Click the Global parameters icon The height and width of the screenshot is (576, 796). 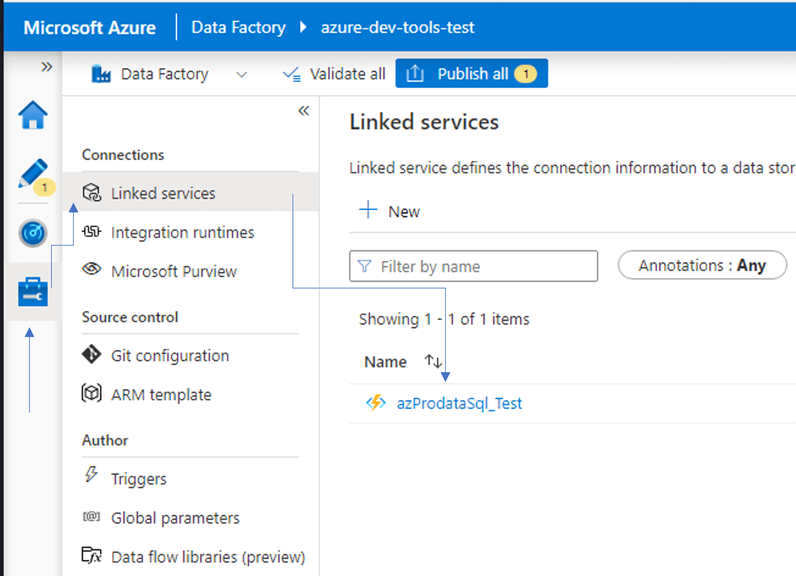click(91, 516)
